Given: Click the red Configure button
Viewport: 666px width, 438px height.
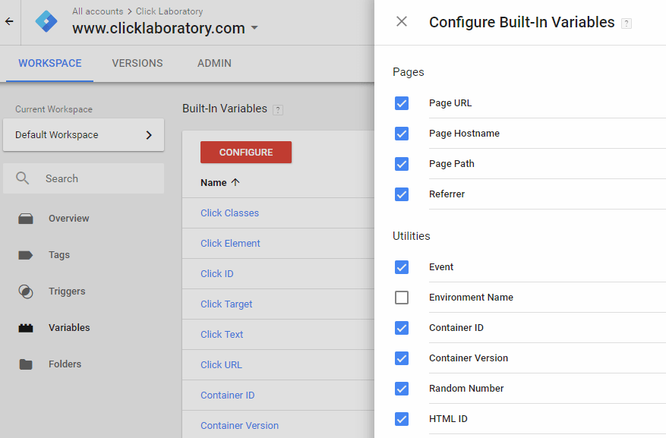Looking at the screenshot, I should (x=246, y=153).
